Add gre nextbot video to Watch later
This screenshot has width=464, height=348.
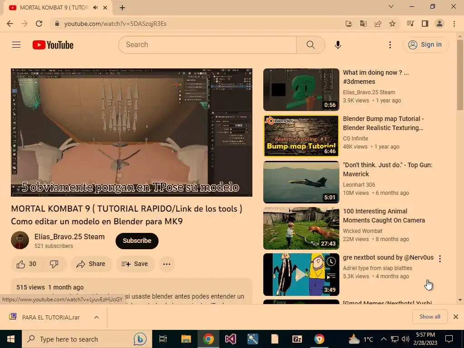[x=331, y=261]
